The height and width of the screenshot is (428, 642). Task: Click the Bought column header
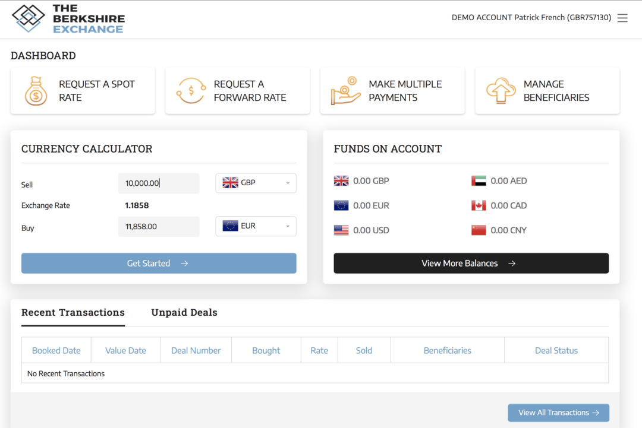[266, 350]
